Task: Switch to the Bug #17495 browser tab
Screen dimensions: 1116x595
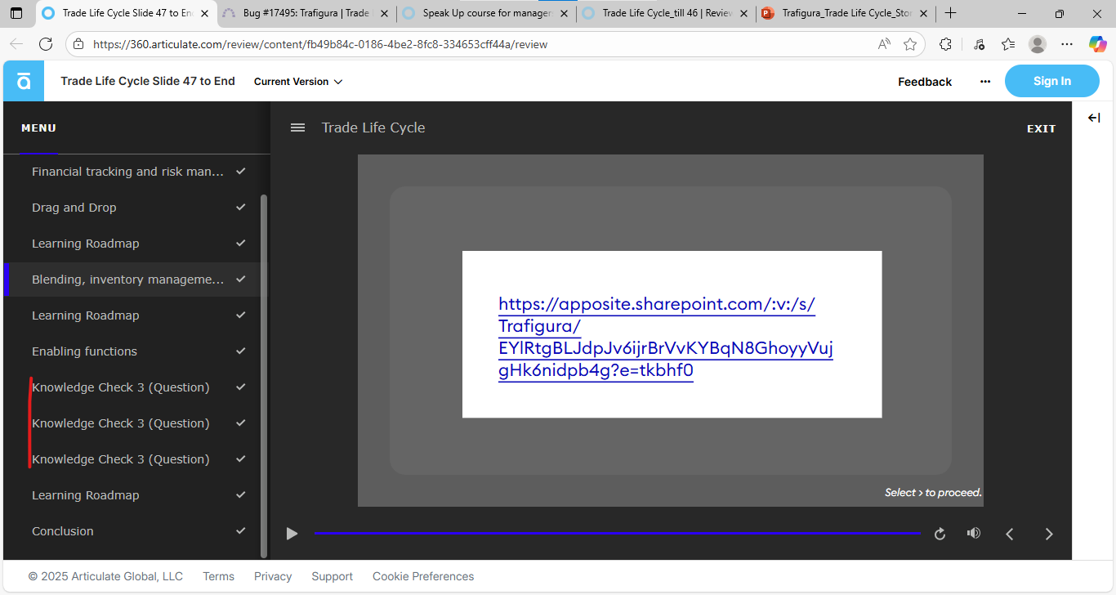Action: coord(306,13)
